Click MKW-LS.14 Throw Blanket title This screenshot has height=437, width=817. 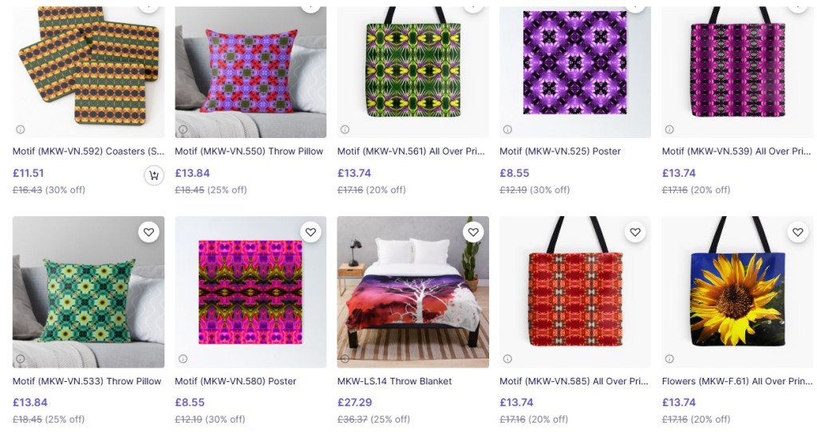tap(394, 381)
